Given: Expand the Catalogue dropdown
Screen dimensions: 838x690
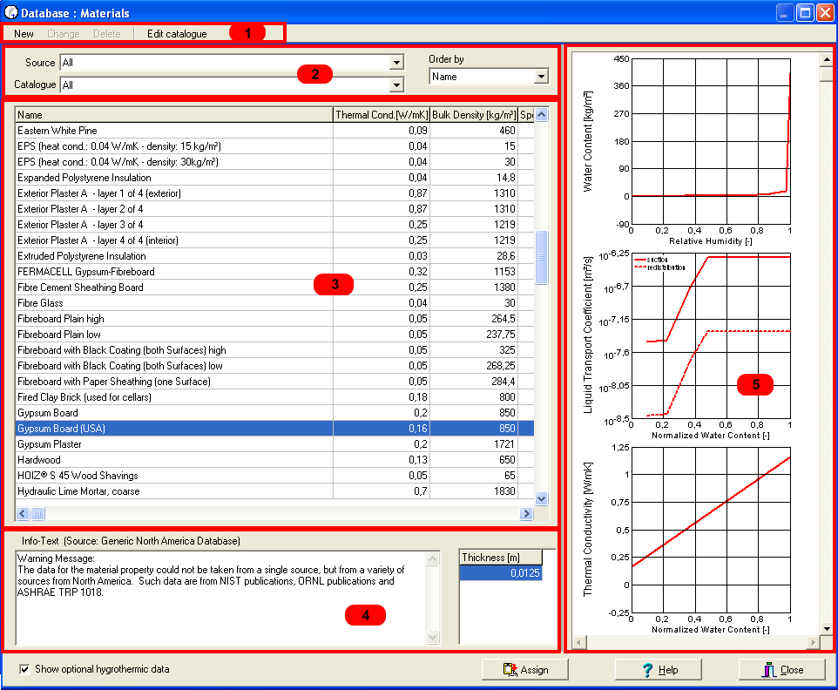Looking at the screenshot, I should [x=396, y=85].
